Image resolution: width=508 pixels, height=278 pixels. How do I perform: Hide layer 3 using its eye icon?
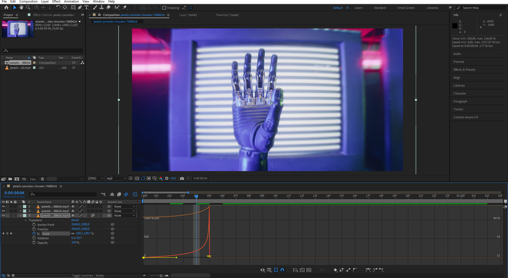tap(3, 215)
